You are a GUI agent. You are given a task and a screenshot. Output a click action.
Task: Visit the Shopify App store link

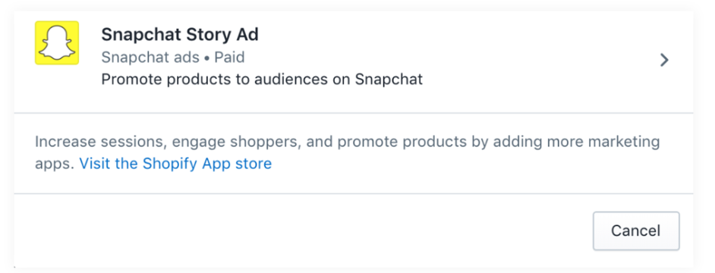click(175, 164)
